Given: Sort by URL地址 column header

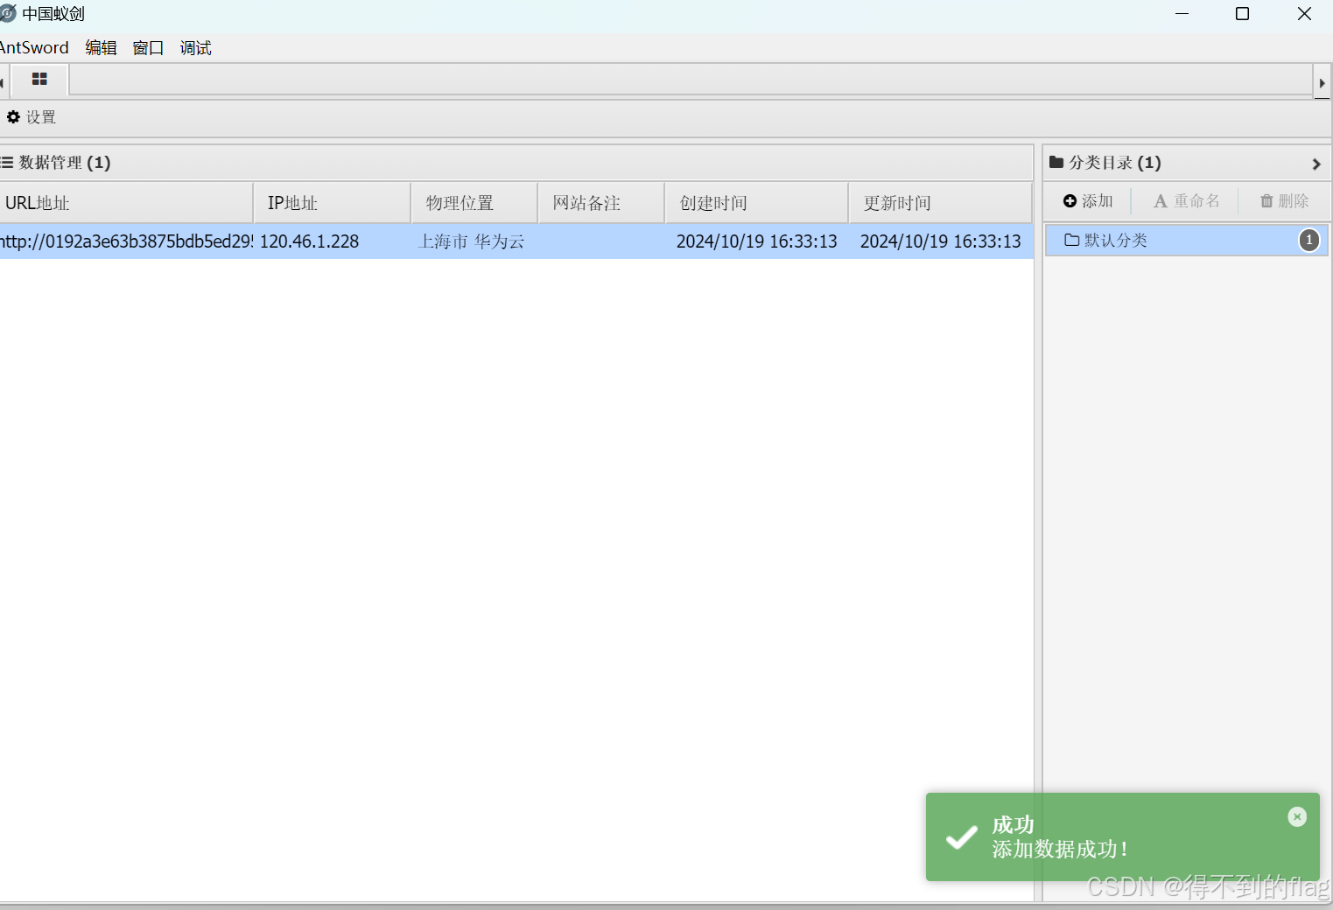Looking at the screenshot, I should coord(126,203).
